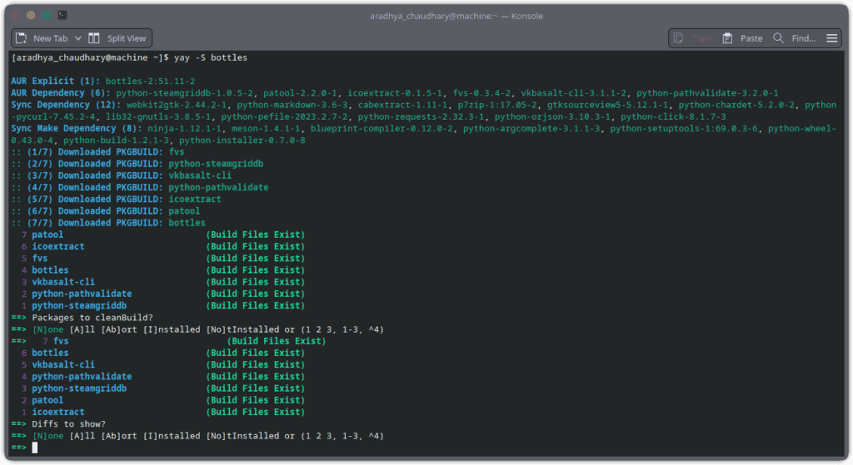Click the Copy toolbar button
The width and height of the screenshot is (853, 465).
(692, 38)
